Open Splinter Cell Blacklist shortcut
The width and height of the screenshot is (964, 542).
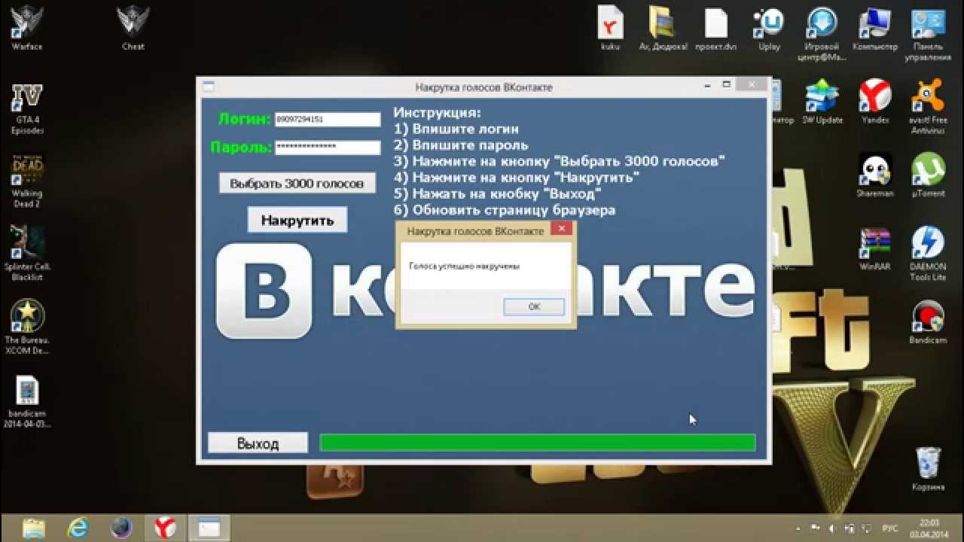[x=27, y=254]
